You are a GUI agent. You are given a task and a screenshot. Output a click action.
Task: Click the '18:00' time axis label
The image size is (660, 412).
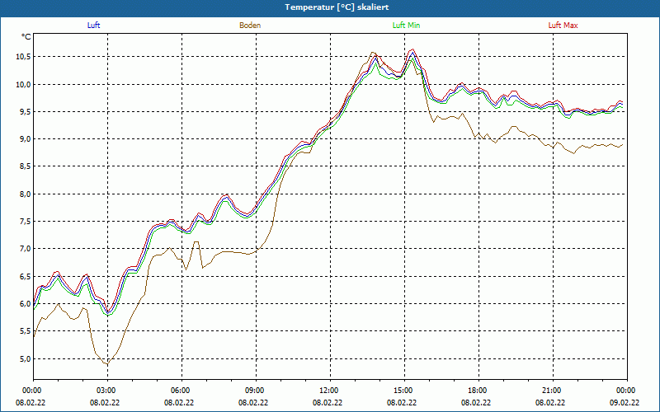(x=476, y=391)
